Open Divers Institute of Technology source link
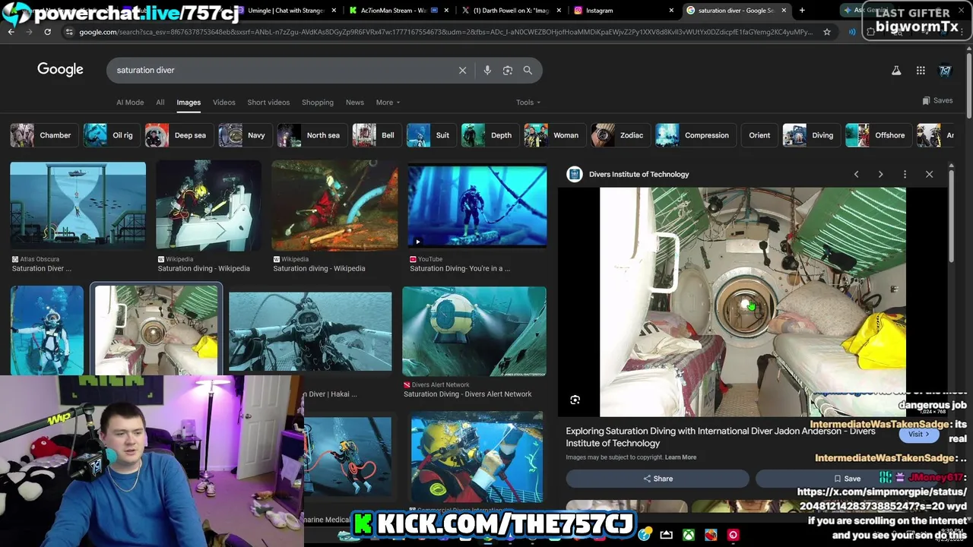 639,174
